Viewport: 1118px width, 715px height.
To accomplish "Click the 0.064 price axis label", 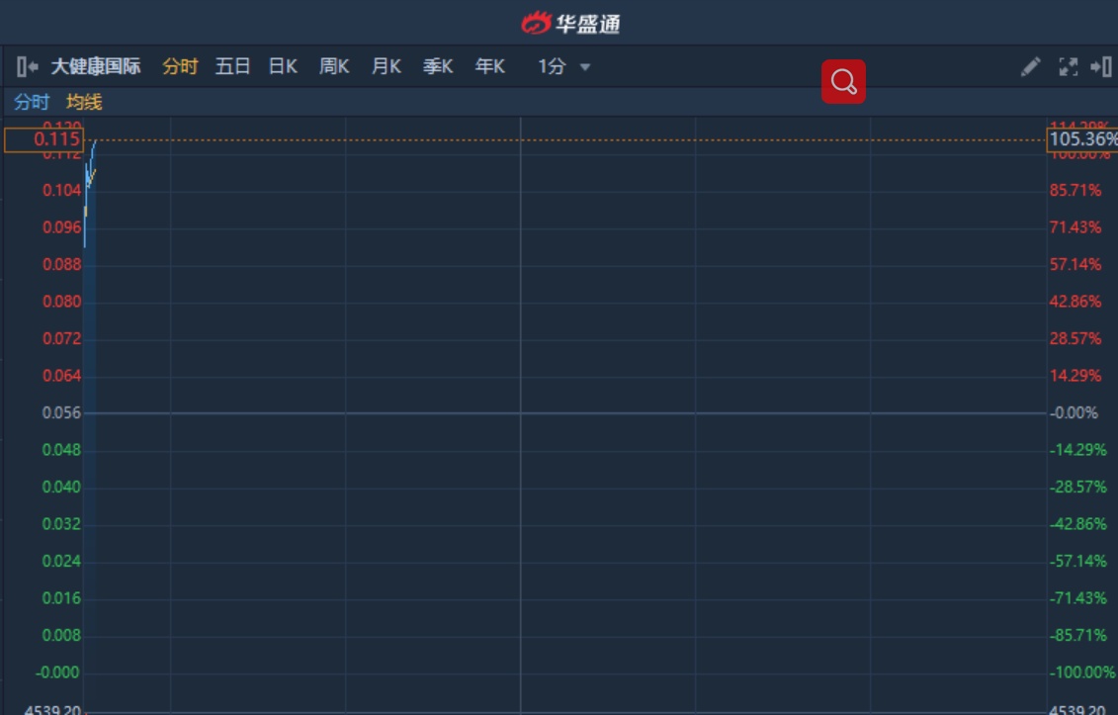I will (x=61, y=376).
